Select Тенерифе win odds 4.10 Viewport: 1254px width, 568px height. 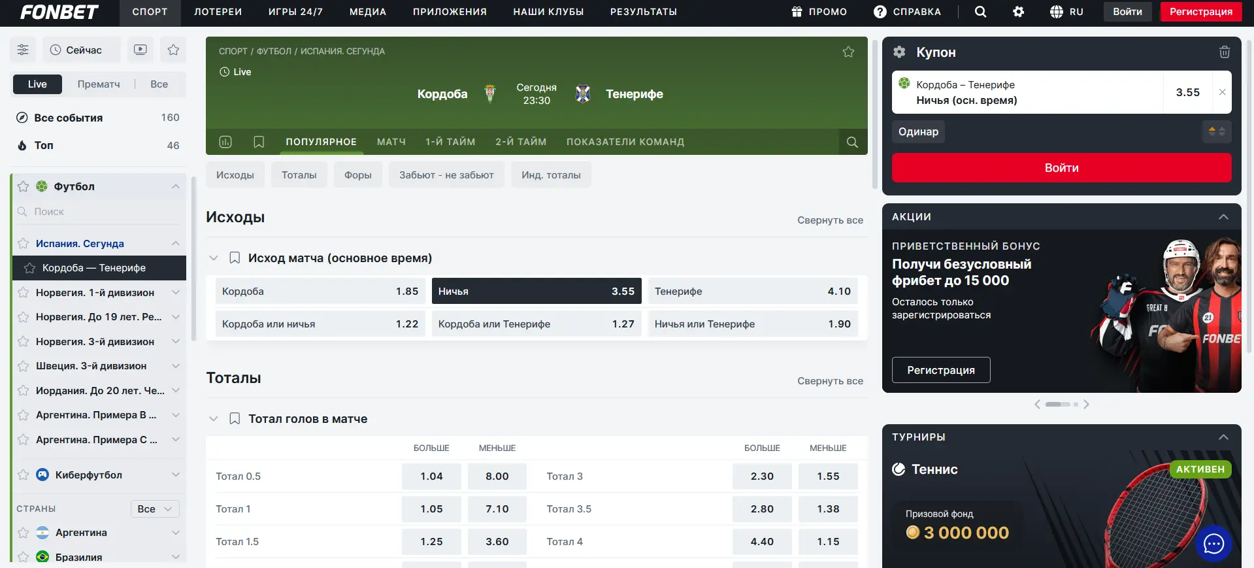pyautogui.click(x=753, y=292)
